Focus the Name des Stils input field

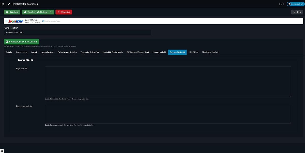[78, 32]
